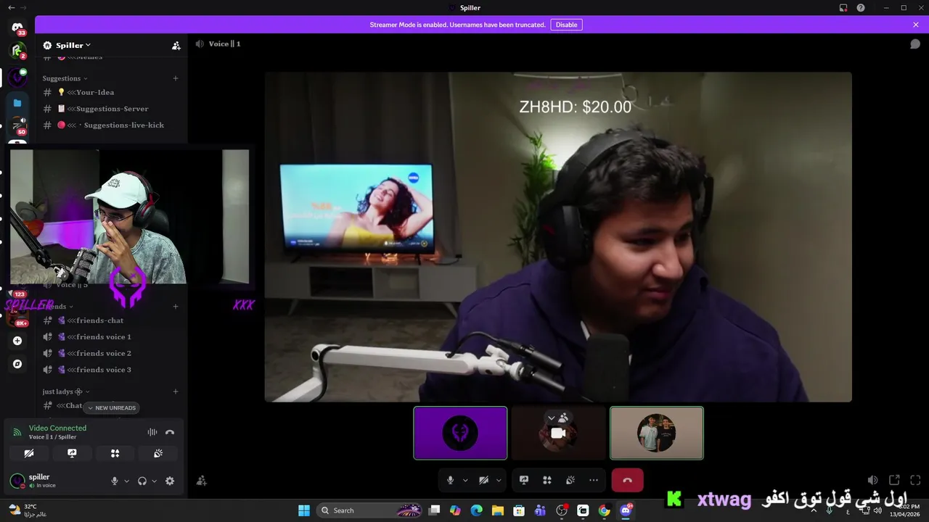Image resolution: width=929 pixels, height=522 pixels.
Task: Collapse the just ladys category
Action: click(x=66, y=391)
